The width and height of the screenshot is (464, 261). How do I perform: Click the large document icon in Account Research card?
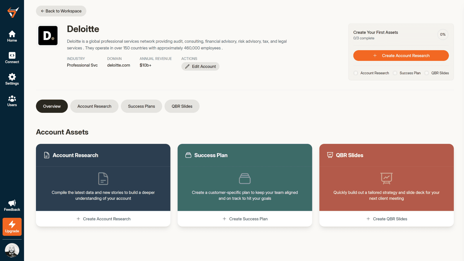(103, 179)
